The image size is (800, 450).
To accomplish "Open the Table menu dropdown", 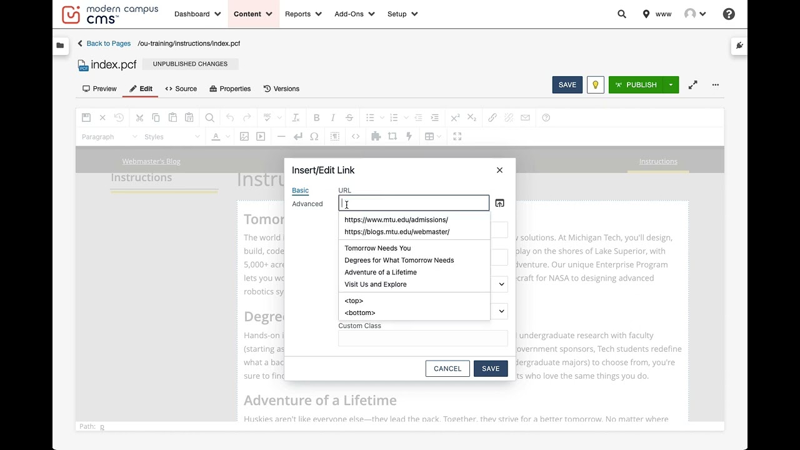I will pos(433,136).
